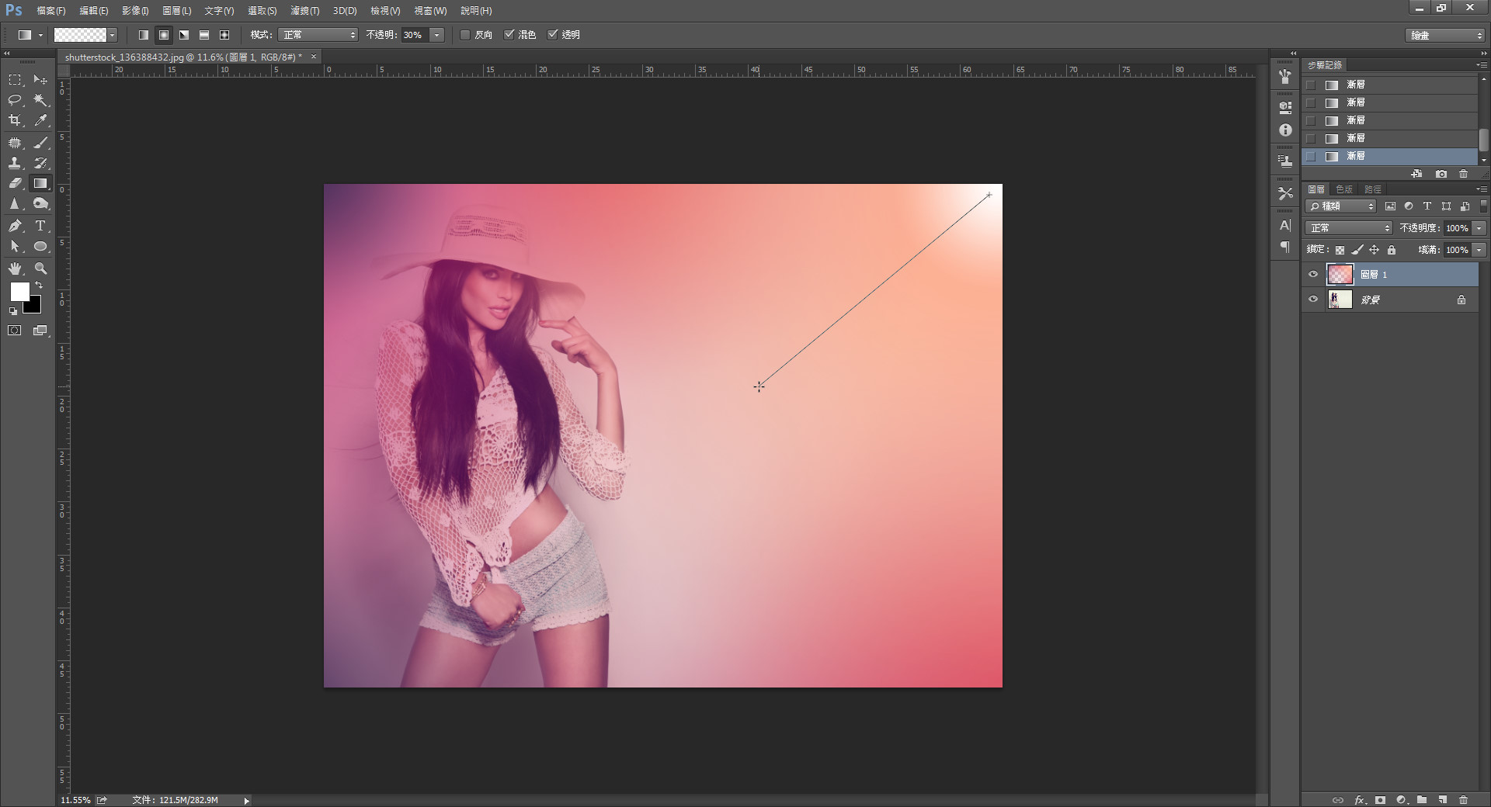Select the Eyedropper tool
Viewport: 1491px width, 807px height.
(40, 120)
